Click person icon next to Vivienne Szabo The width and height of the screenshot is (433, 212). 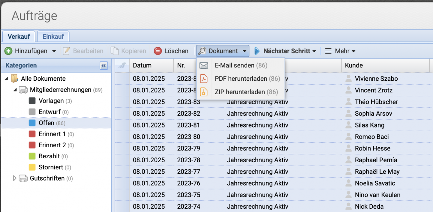point(349,78)
